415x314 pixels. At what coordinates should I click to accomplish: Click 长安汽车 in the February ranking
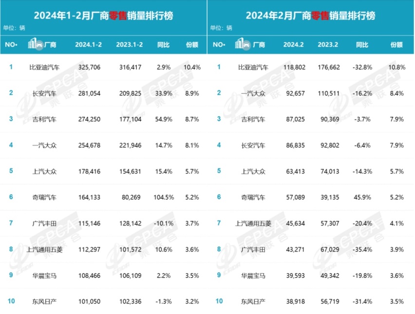(x=253, y=145)
